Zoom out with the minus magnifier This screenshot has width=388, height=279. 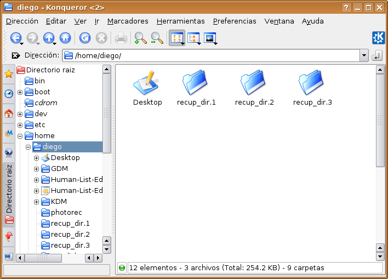click(157, 38)
